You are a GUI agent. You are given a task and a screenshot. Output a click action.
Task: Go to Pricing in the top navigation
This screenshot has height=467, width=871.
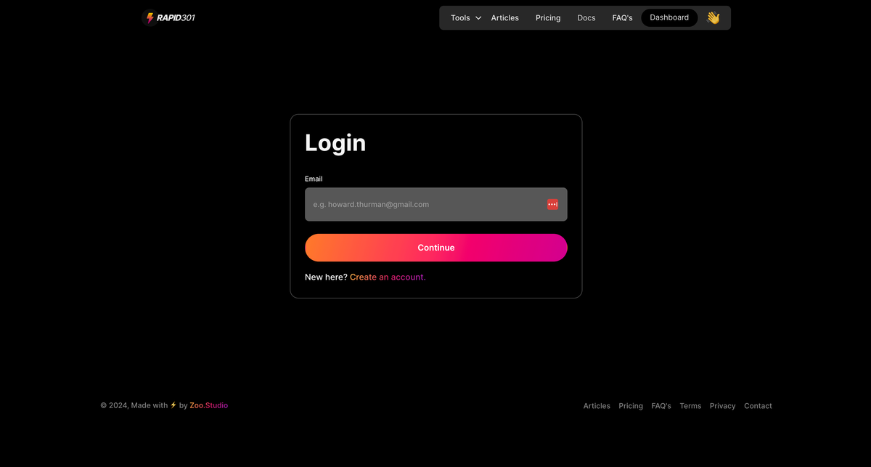tap(548, 18)
